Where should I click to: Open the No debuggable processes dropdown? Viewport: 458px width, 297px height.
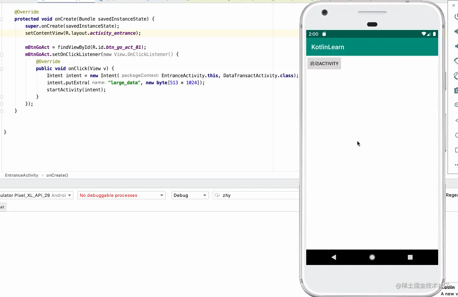tap(121, 195)
